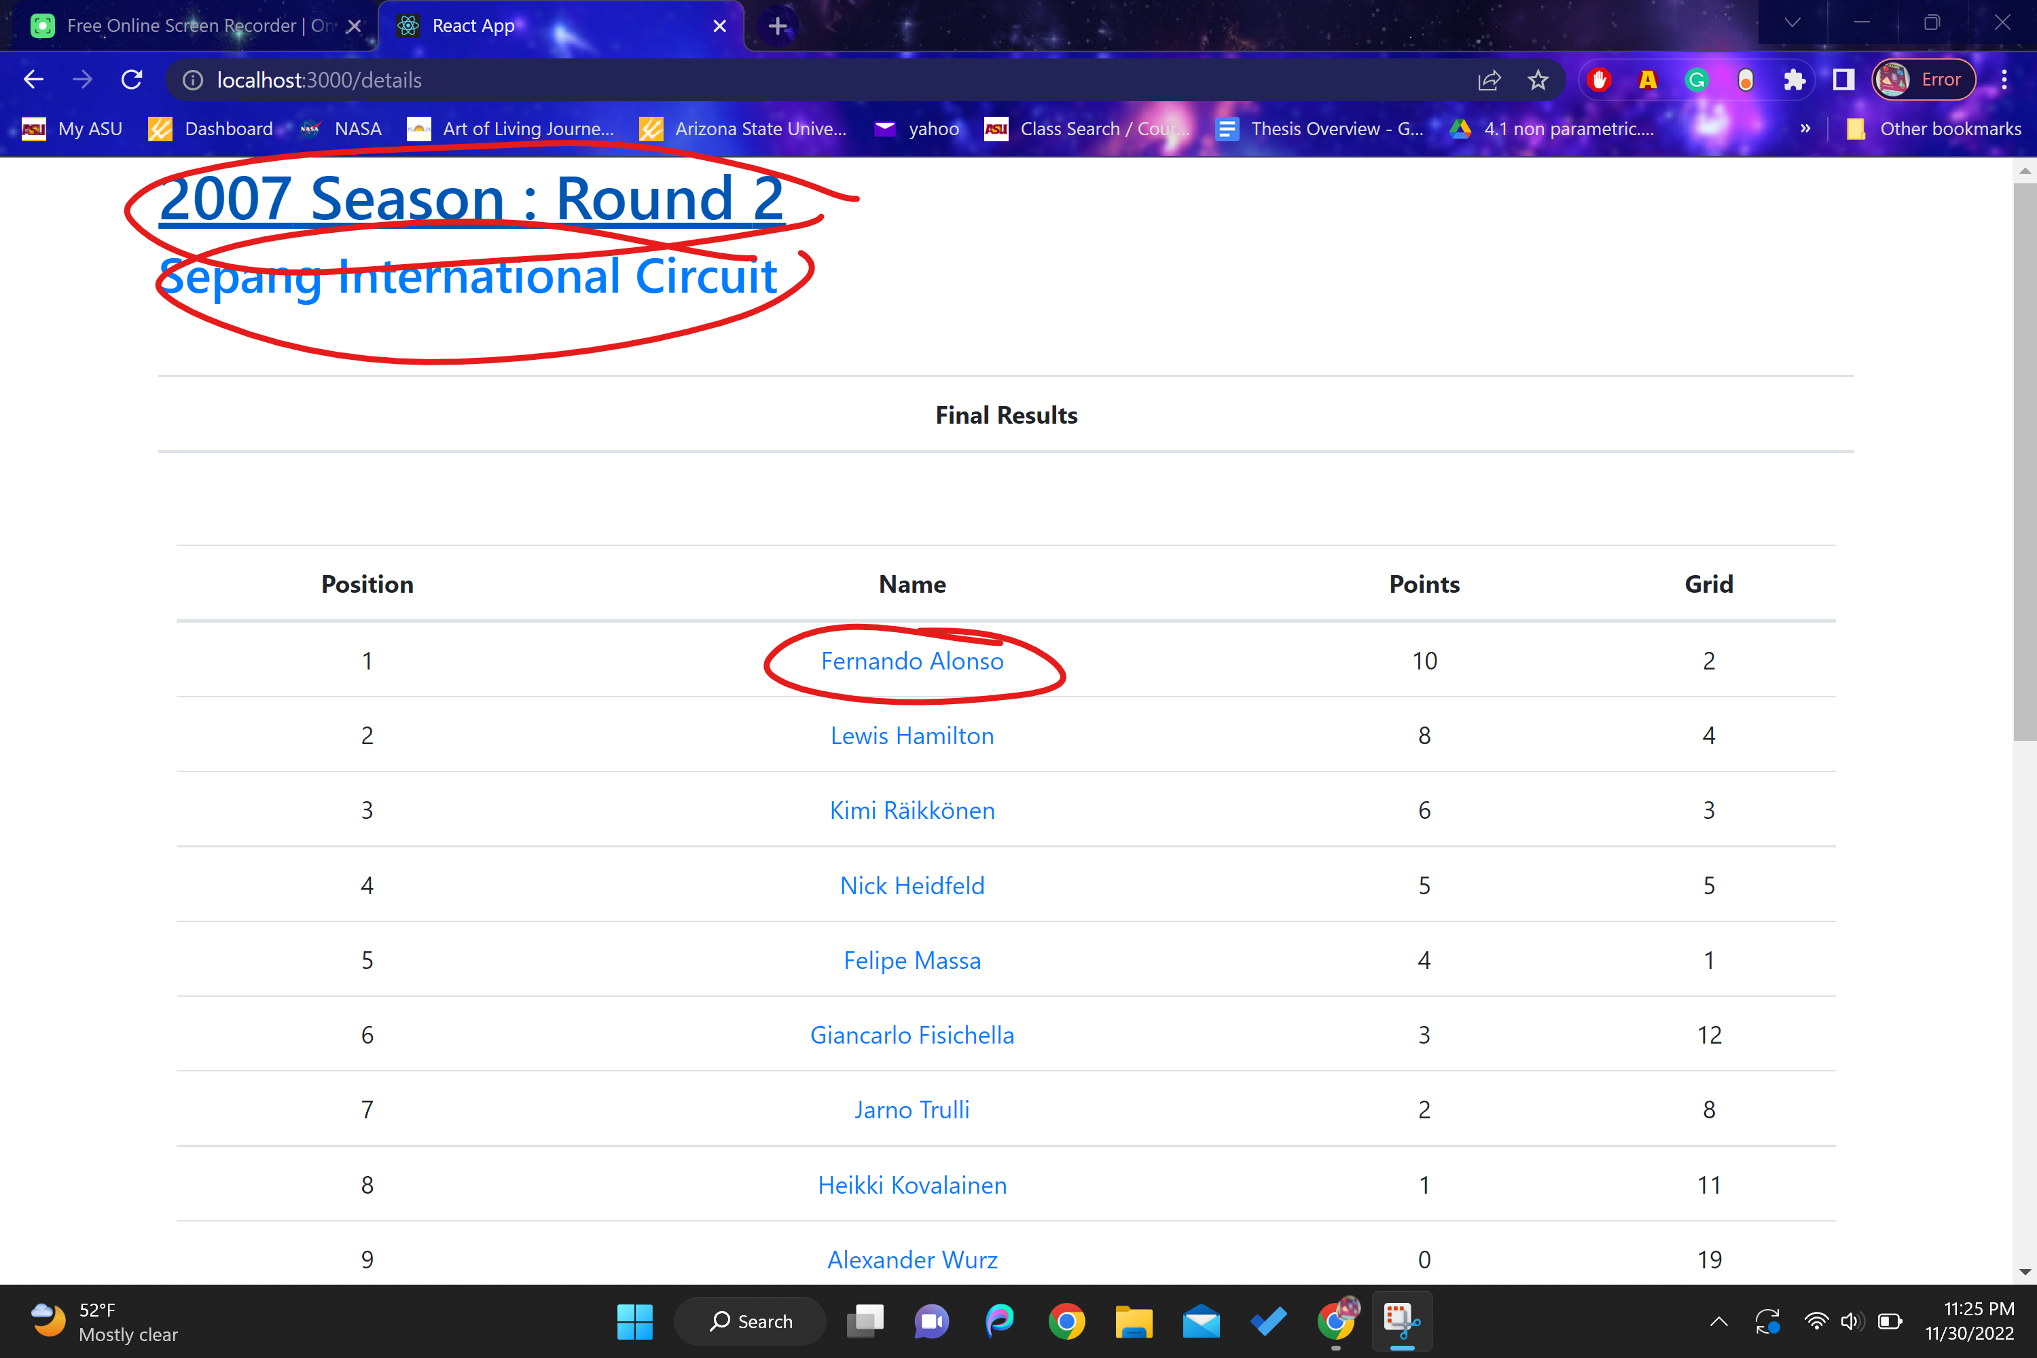
Task: Click the browser reload page icon
Action: coord(132,79)
